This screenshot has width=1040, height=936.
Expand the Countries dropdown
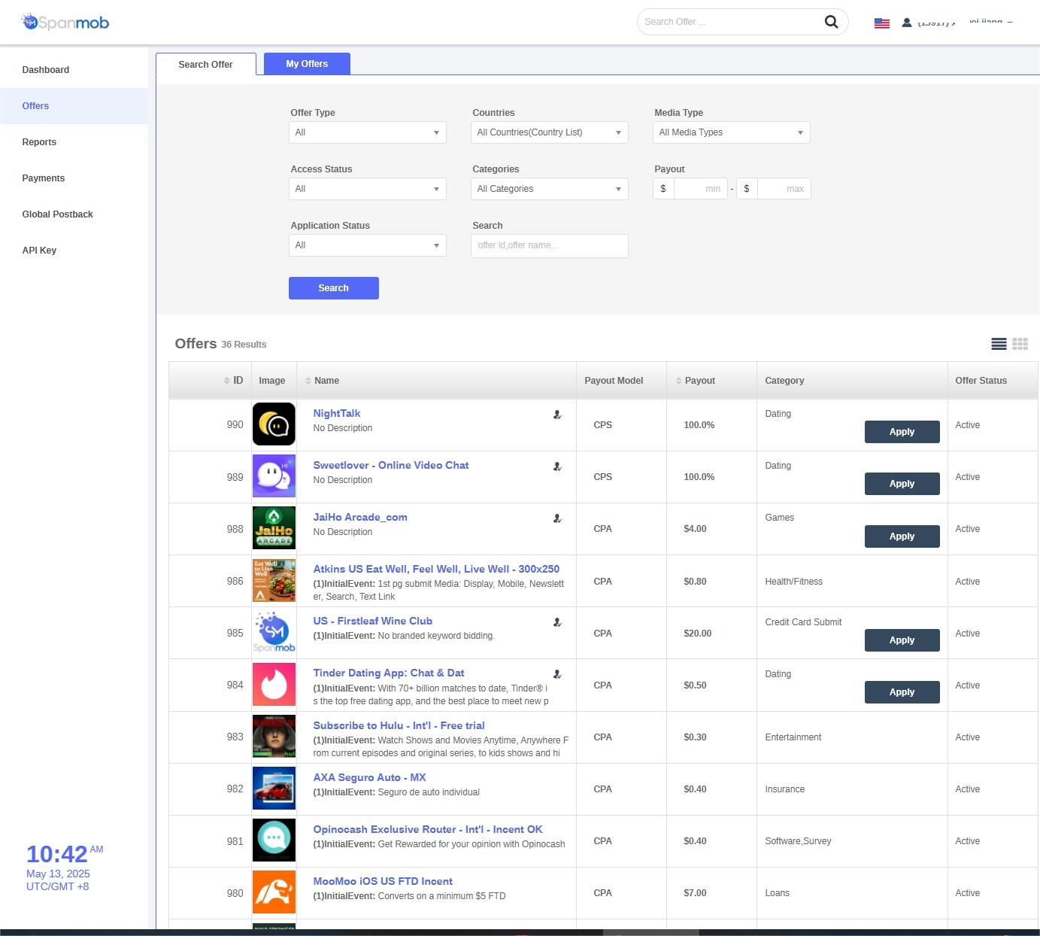pyautogui.click(x=550, y=132)
